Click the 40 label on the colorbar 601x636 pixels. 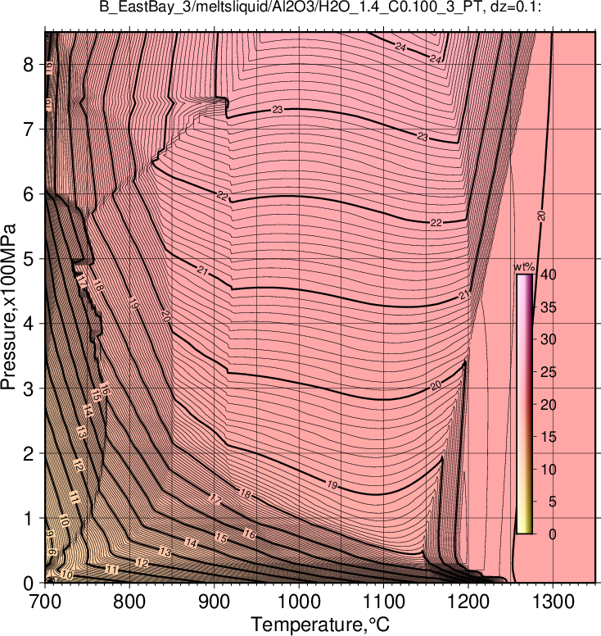(x=548, y=275)
